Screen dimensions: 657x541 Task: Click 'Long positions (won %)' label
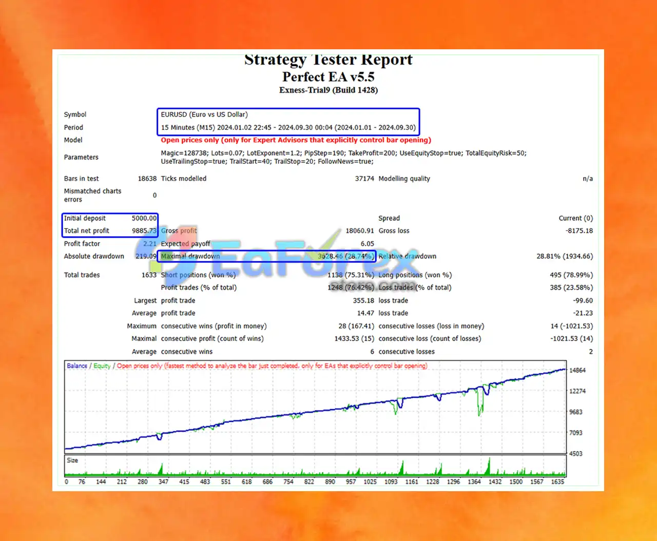click(x=415, y=275)
